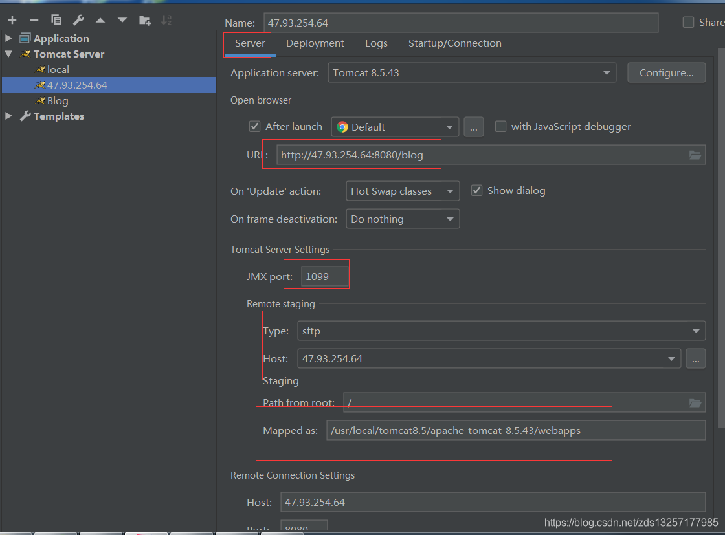Click the browse button next to browser dropdown
This screenshot has width=725, height=535.
[473, 127]
